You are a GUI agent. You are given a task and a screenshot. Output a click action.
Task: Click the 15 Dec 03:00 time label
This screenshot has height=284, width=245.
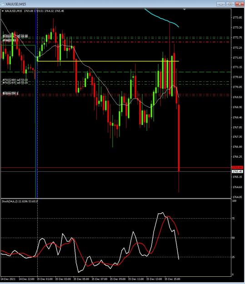63,279
